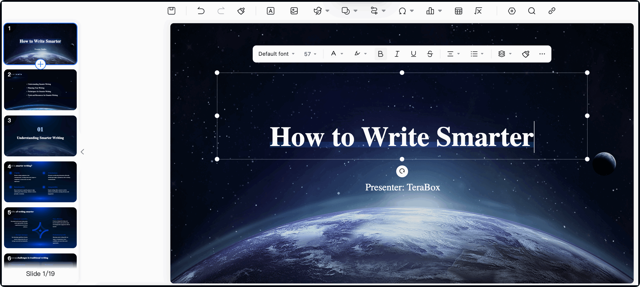Select slide 3 Understanding Smarter Writing thumbnail
Viewport: 640px width, 287px height.
40,136
